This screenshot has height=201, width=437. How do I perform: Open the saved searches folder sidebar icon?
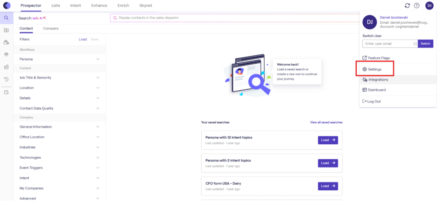click(x=7, y=30)
